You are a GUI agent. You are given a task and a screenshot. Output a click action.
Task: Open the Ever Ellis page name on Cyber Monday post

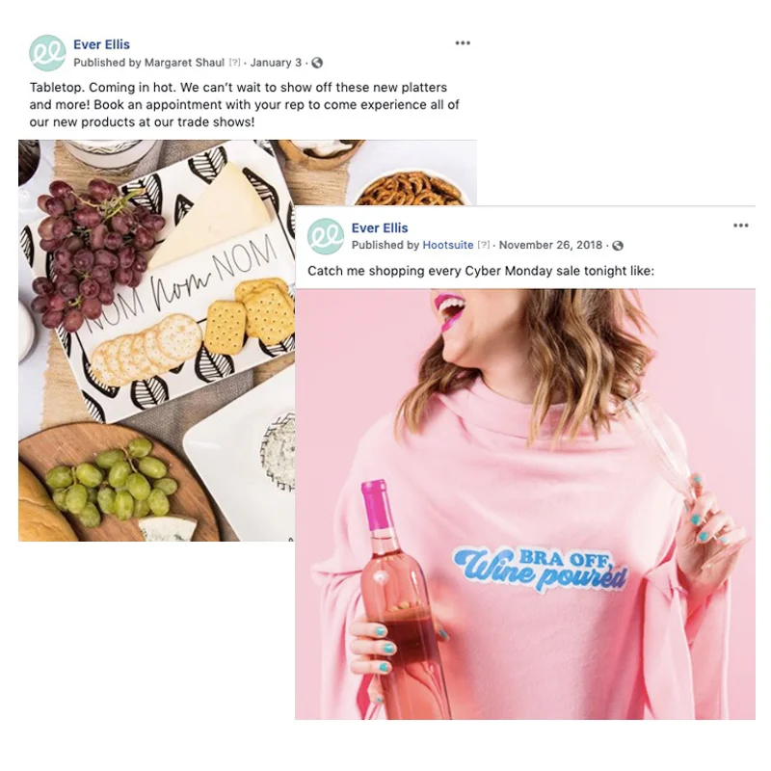[x=380, y=228]
